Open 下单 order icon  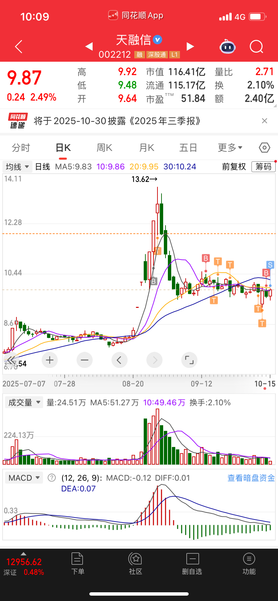[x=78, y=564]
